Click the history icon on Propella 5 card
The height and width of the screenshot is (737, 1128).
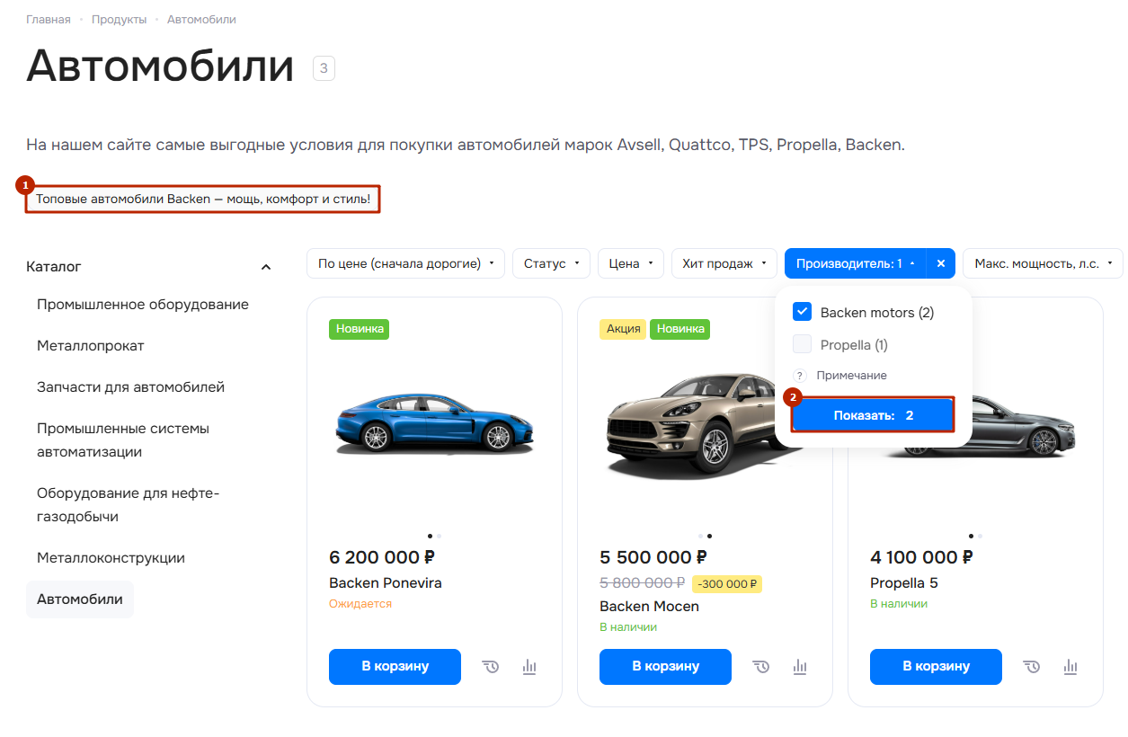pyautogui.click(x=1032, y=666)
